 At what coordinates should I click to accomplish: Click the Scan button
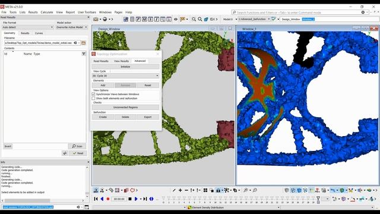pyautogui.click(x=77, y=146)
